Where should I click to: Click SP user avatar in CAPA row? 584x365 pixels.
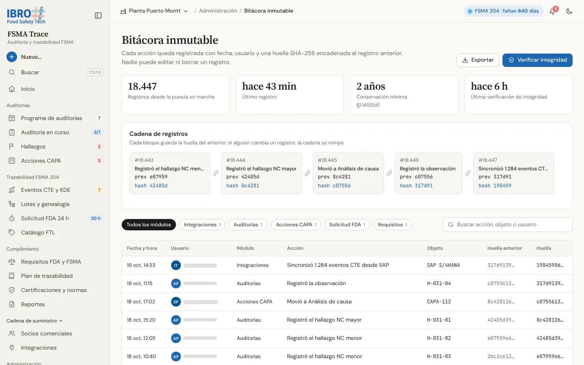click(176, 302)
